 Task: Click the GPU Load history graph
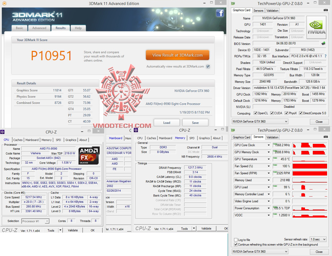click(x=310, y=187)
